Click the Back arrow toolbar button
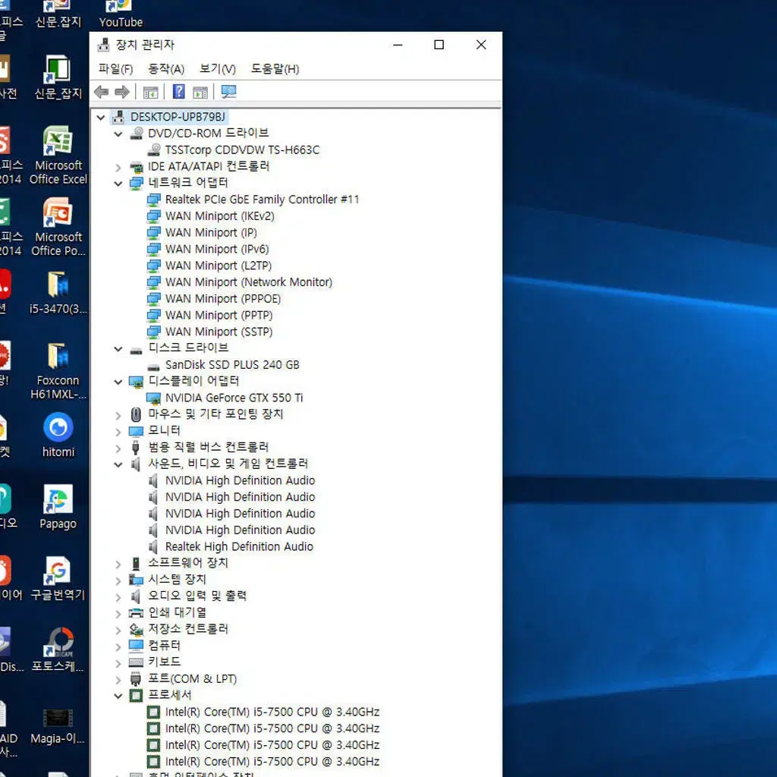The width and height of the screenshot is (777, 777). coord(102,92)
